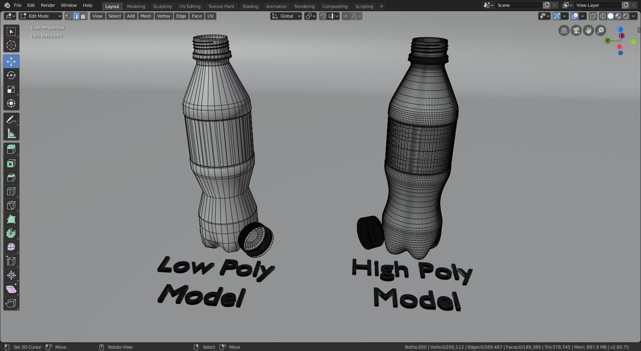Screen dimensions: 641x351
Task: Pick the Bevel tool
Action: pyautogui.click(x=11, y=178)
